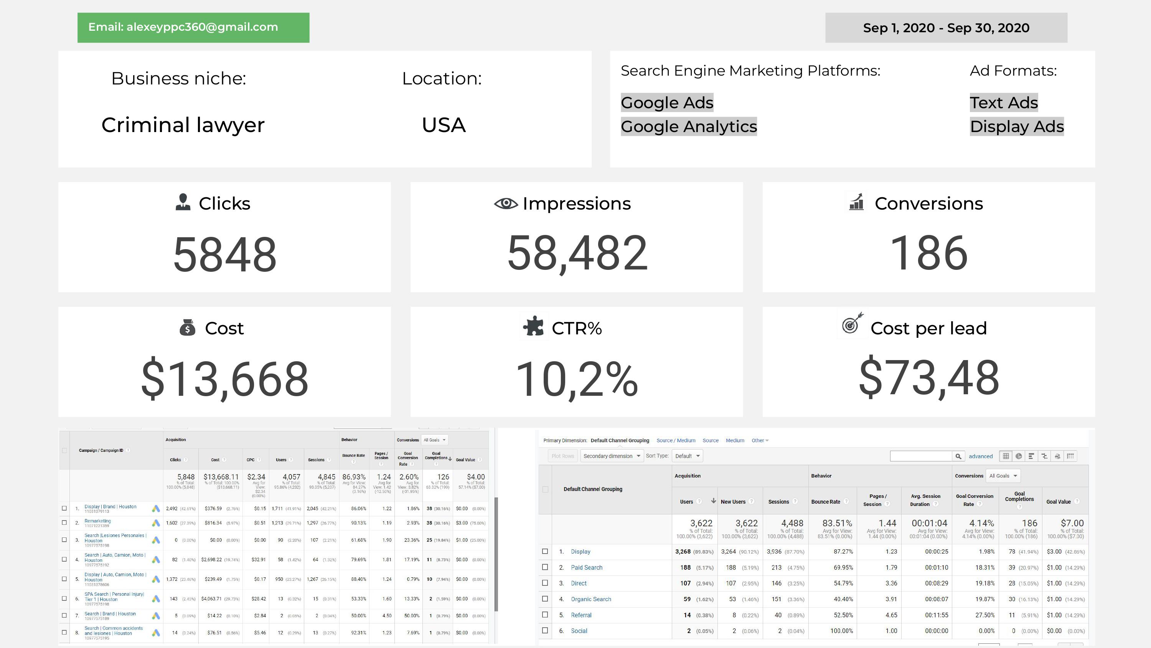Screen dimensions: 1151x648
Task: Tick the checkbox for Organic Search row
Action: [545, 599]
